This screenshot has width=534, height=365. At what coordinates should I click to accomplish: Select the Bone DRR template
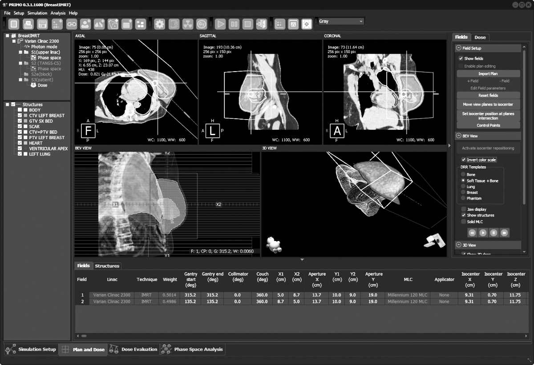point(463,175)
